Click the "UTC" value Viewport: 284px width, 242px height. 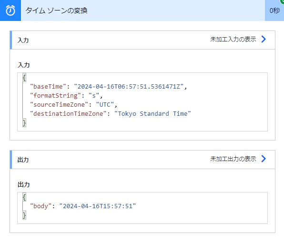(x=105, y=105)
